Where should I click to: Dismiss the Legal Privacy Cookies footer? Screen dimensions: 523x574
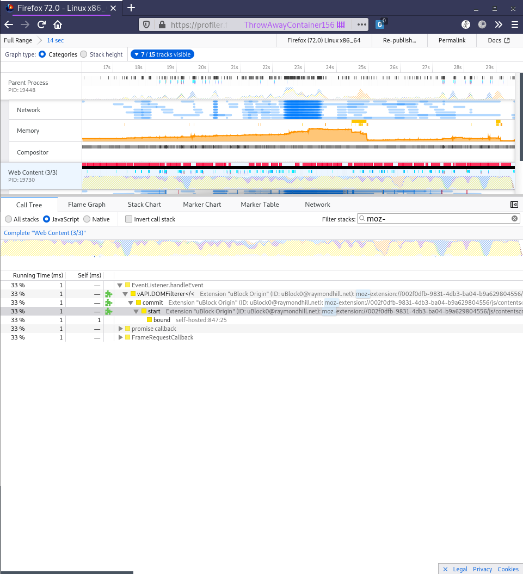[445, 569]
